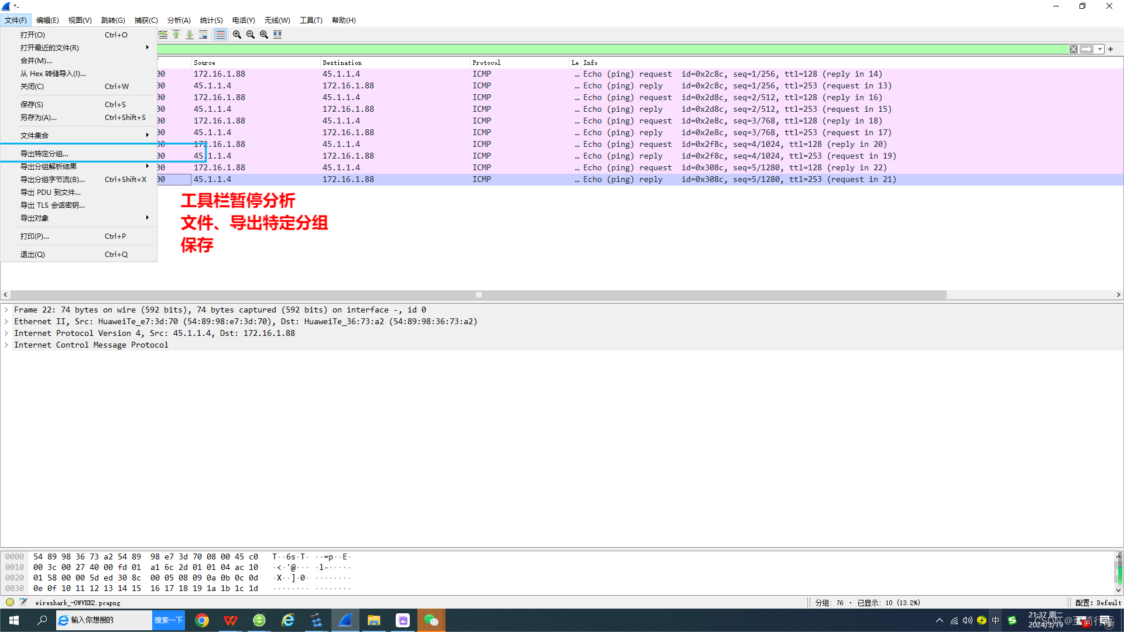Viewport: 1124px width, 632px height.
Task: Sort by the Destination column header
Action: tap(396, 63)
